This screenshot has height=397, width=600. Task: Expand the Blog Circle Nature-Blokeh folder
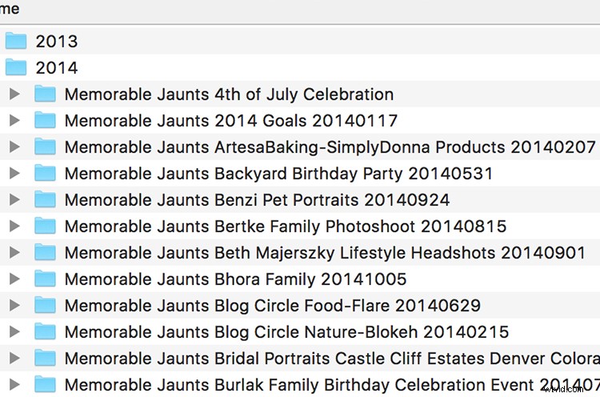click(14, 332)
